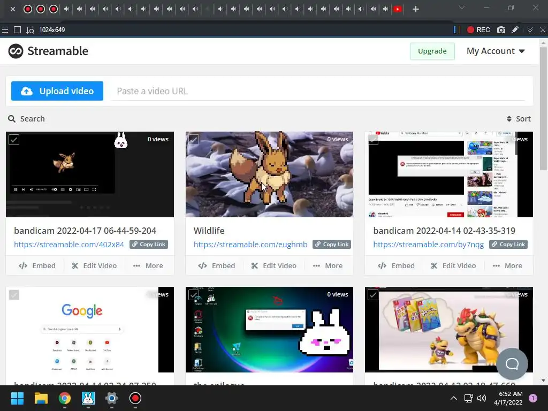Open the Bandicam hamburger menu
This screenshot has width=548, height=411.
(5, 30)
